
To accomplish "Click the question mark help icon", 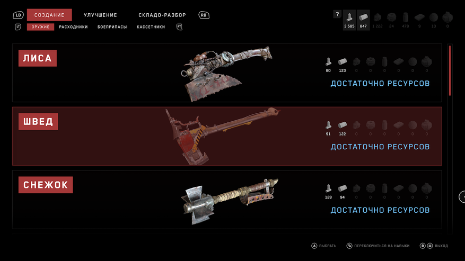I will click(337, 14).
